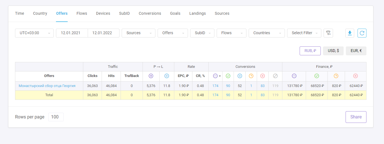
Task: Open the Монастырский сбор отца Георгия offer link
Action: pyautogui.click(x=47, y=86)
